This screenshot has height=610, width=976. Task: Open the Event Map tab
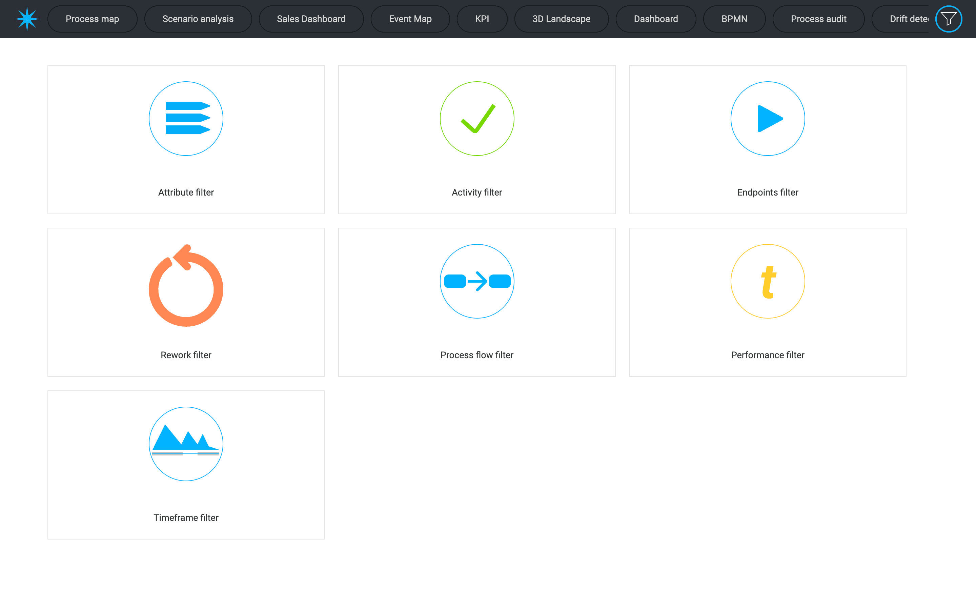[x=410, y=19]
